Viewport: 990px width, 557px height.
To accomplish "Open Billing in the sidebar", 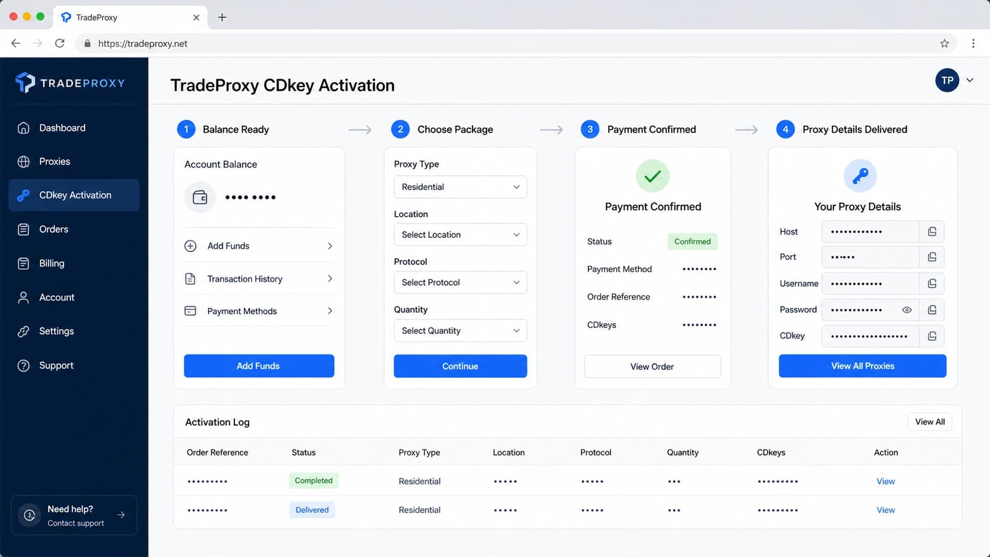I will click(74, 263).
